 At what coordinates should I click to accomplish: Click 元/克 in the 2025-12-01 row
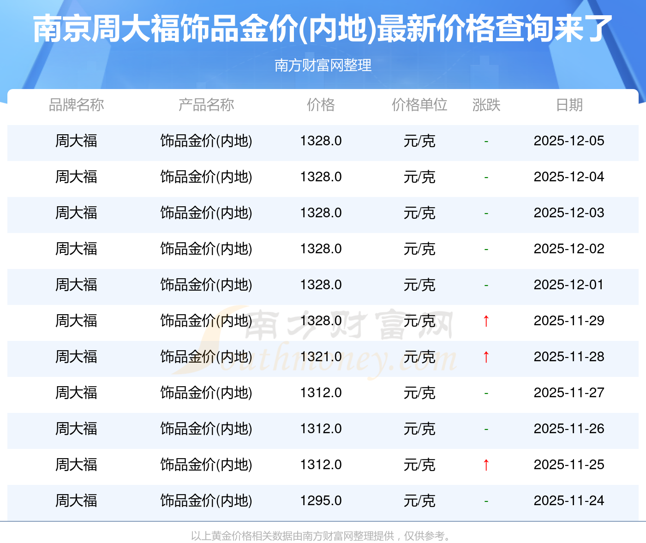tap(419, 285)
